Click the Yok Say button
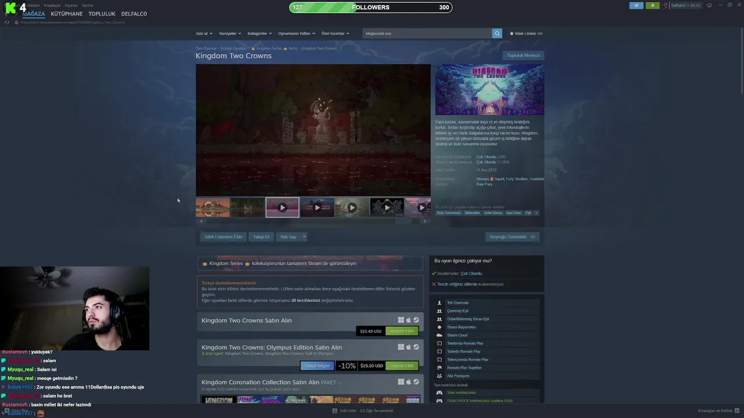Screen dimensions: 744x418 tap(288, 237)
